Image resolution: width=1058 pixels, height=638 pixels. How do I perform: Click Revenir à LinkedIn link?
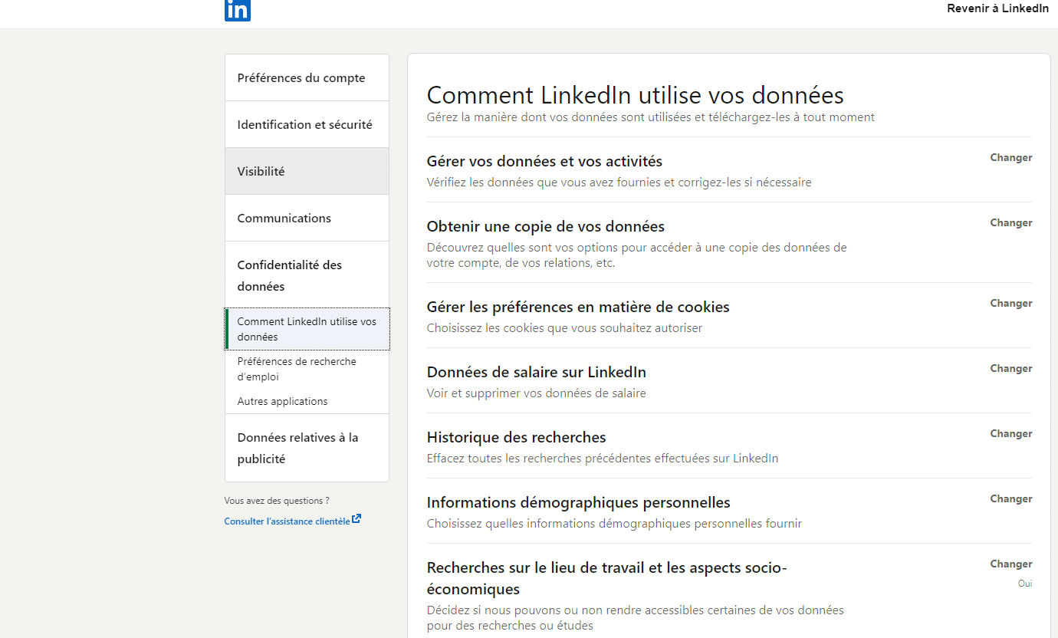tap(998, 8)
